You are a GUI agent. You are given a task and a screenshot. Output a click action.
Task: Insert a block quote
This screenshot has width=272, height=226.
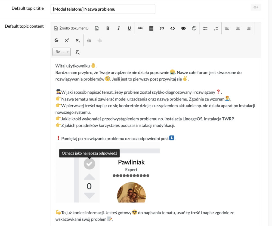(x=162, y=28)
